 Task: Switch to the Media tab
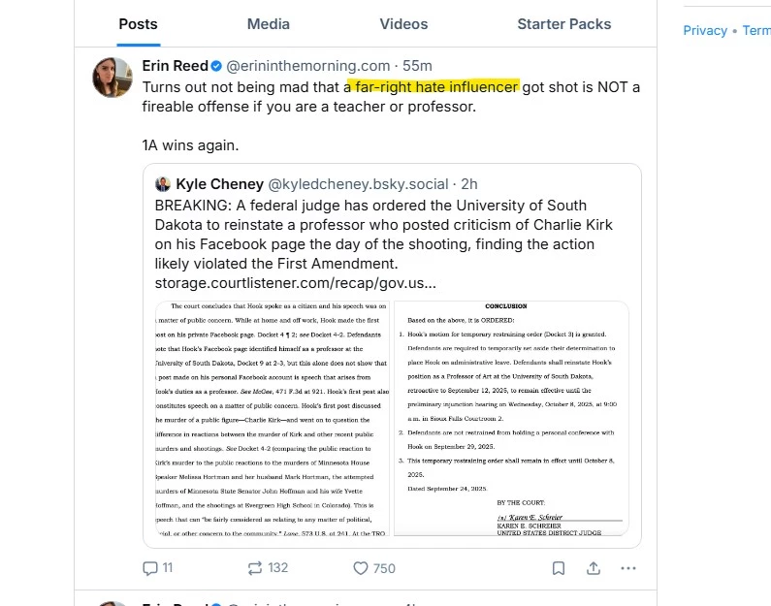(268, 23)
